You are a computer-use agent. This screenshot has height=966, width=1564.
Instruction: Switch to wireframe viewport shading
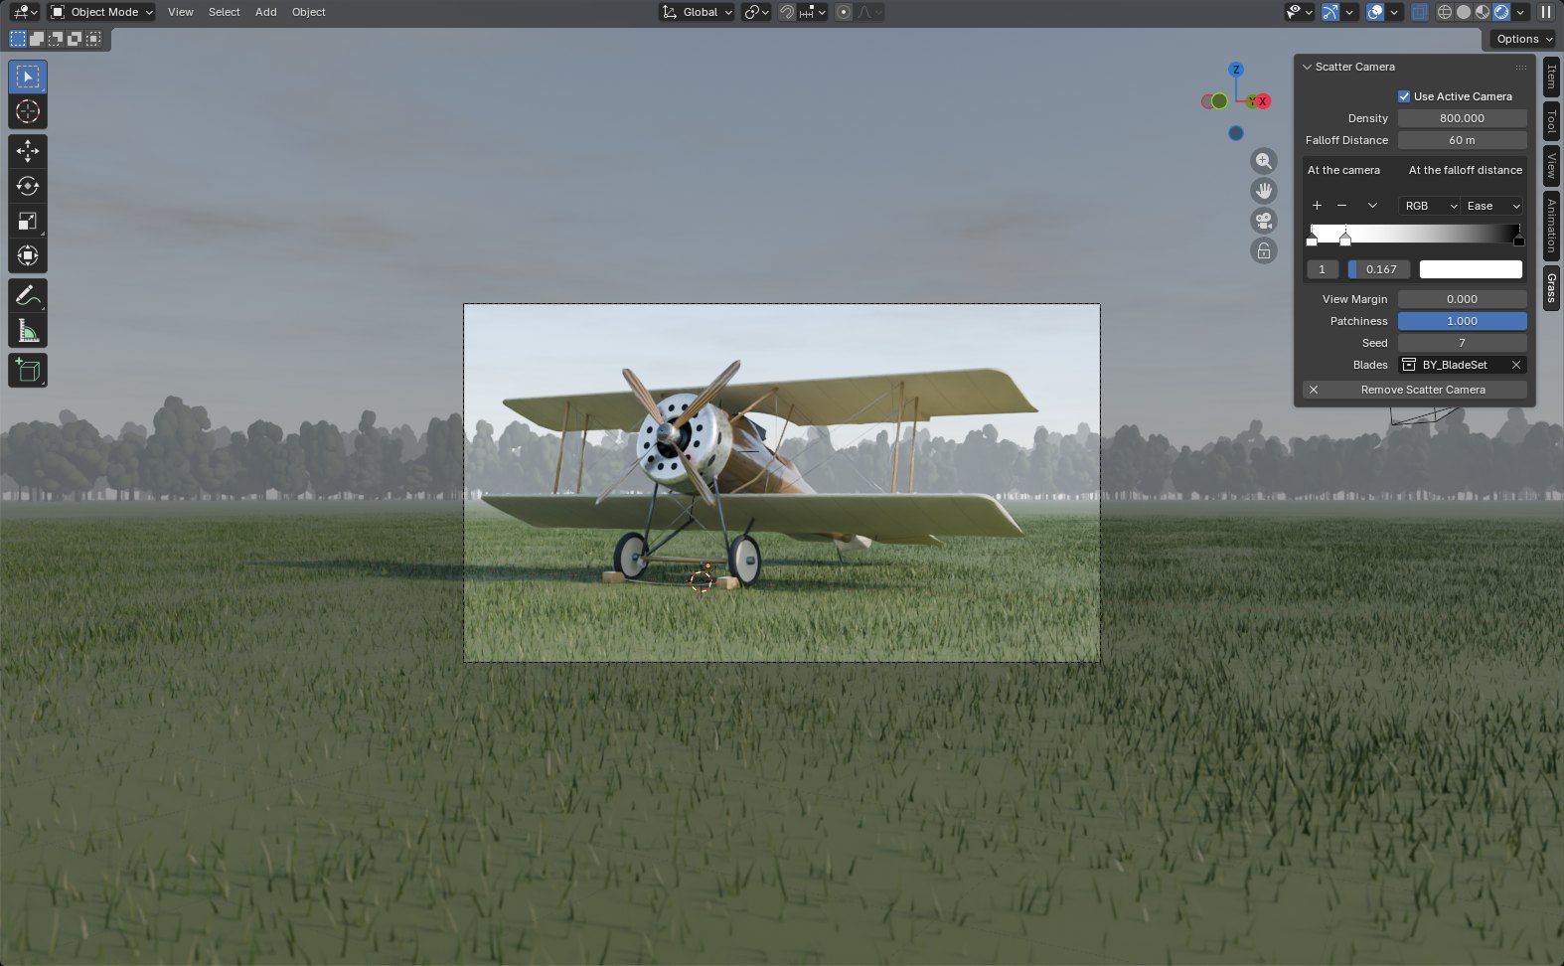point(1445,12)
